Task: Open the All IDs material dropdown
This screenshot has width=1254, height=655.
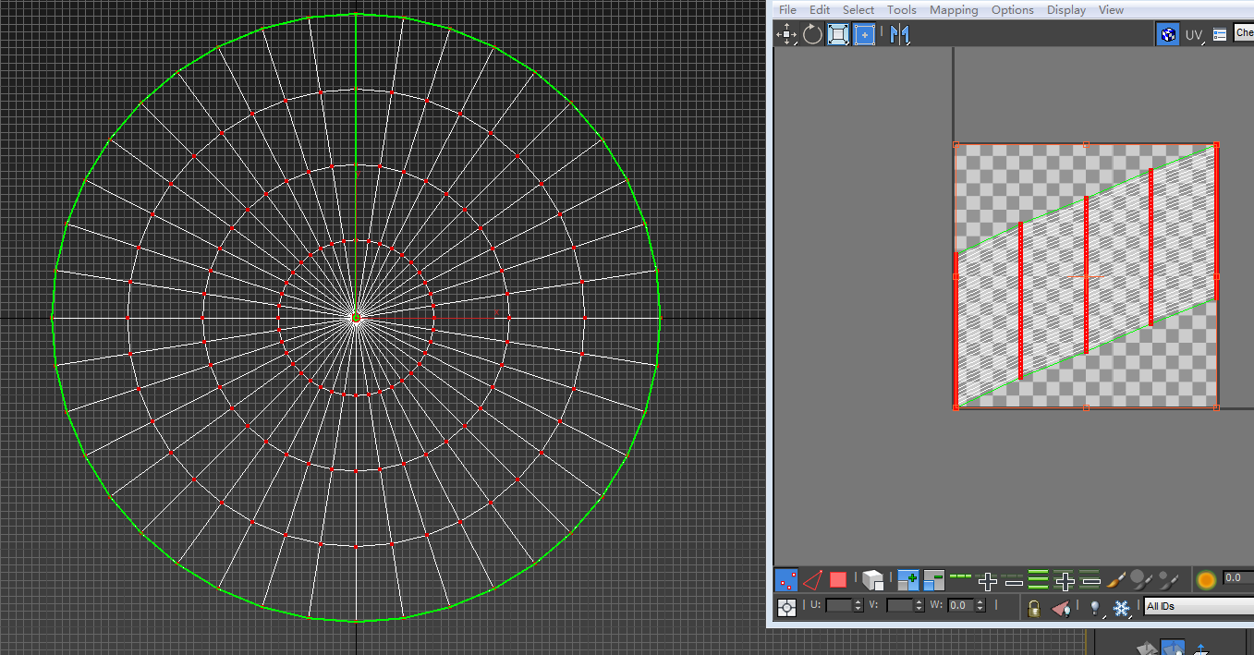Action: coord(1199,606)
